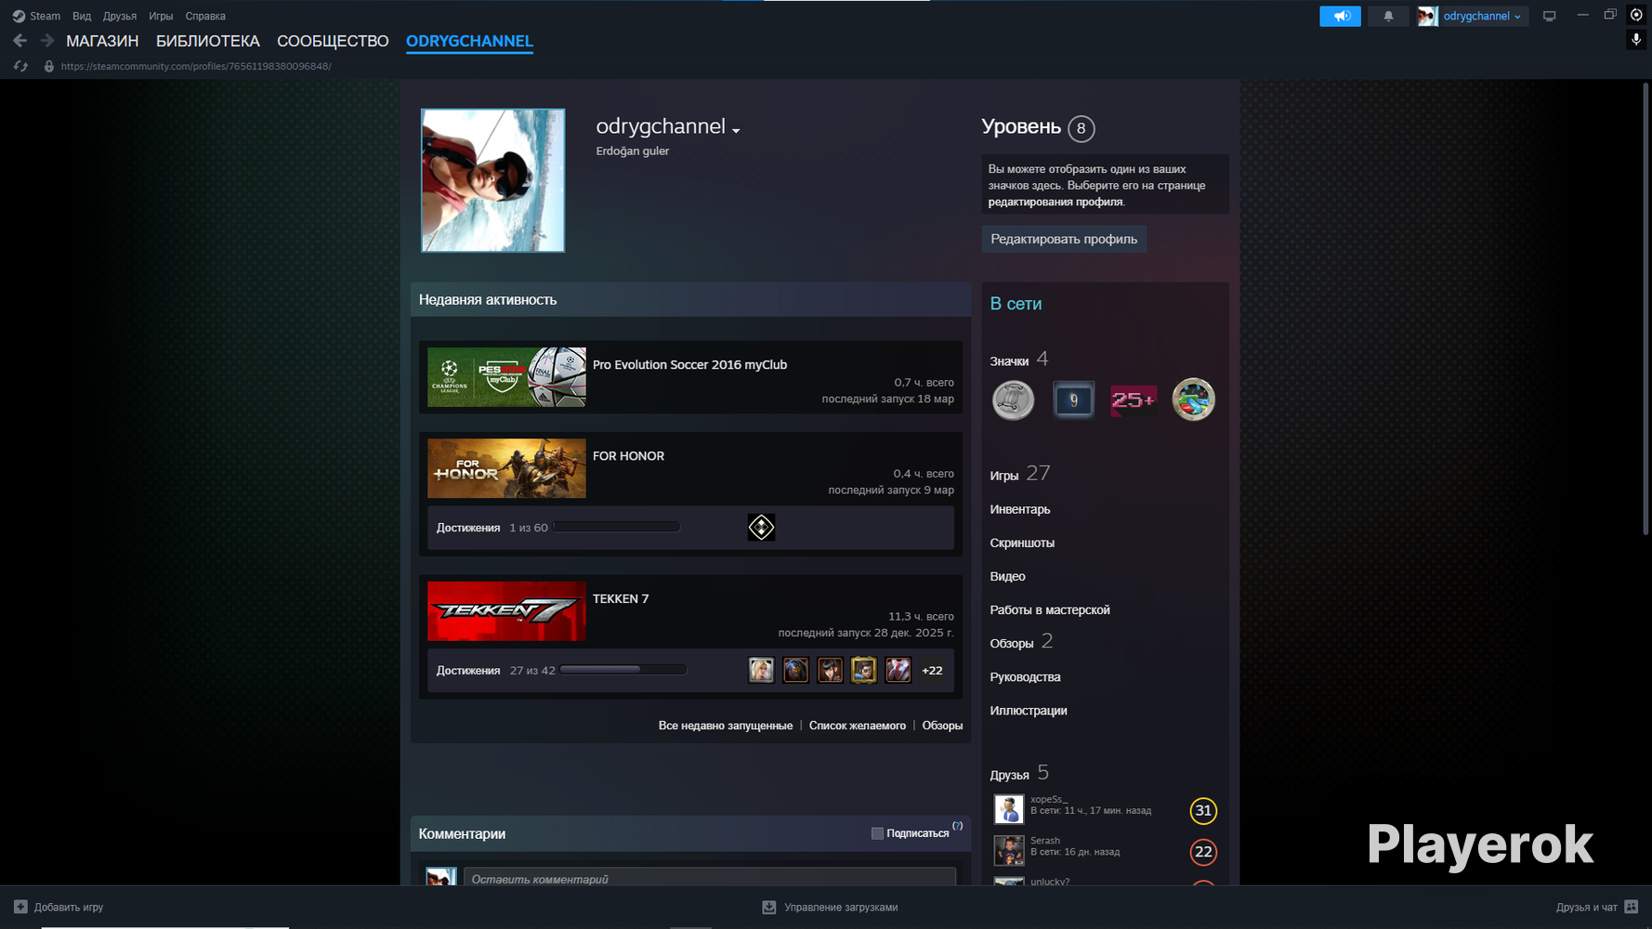
Task: Click the Редактировать профиль button
Action: (1064, 239)
